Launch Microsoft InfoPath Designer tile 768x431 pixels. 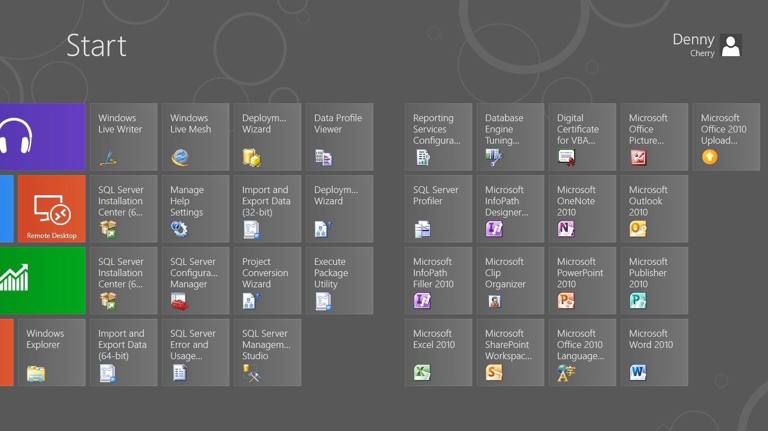tap(511, 209)
